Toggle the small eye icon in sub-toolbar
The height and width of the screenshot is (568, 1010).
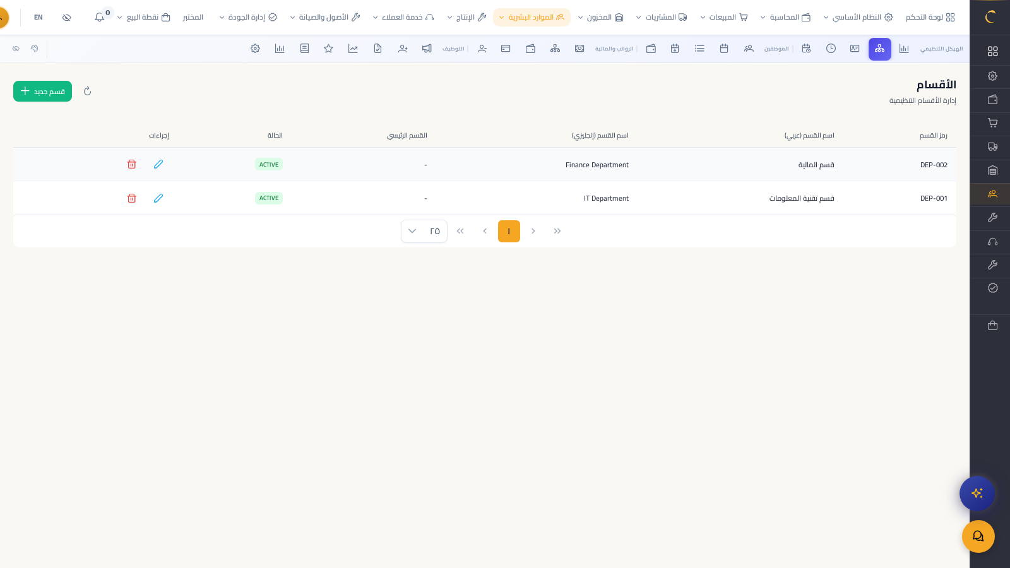click(16, 49)
